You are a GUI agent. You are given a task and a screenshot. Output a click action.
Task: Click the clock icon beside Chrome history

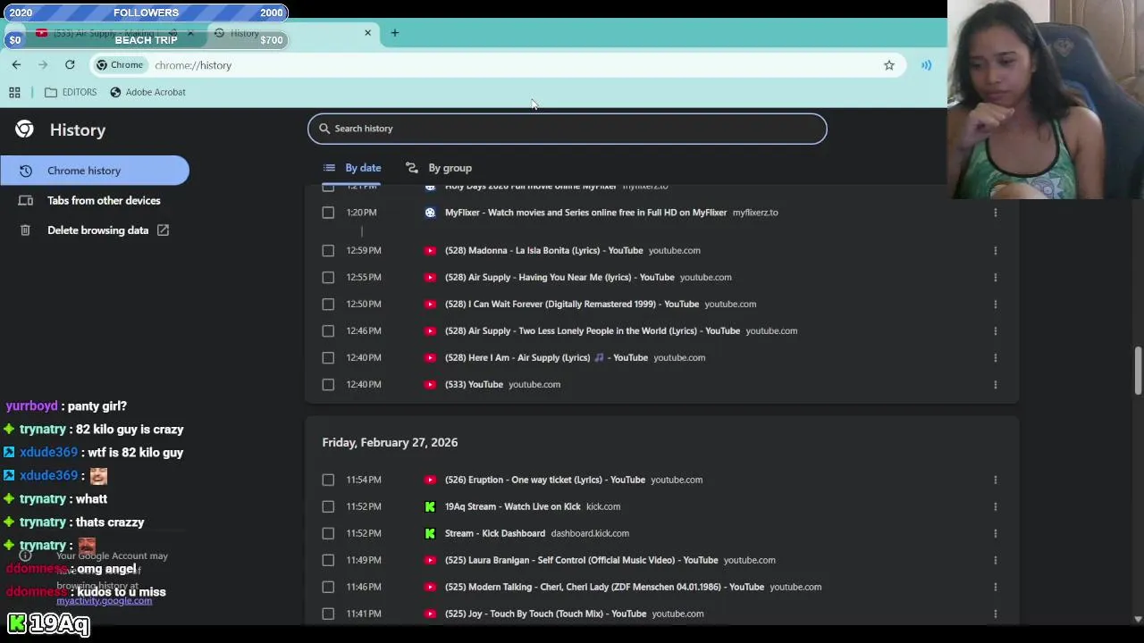26,171
